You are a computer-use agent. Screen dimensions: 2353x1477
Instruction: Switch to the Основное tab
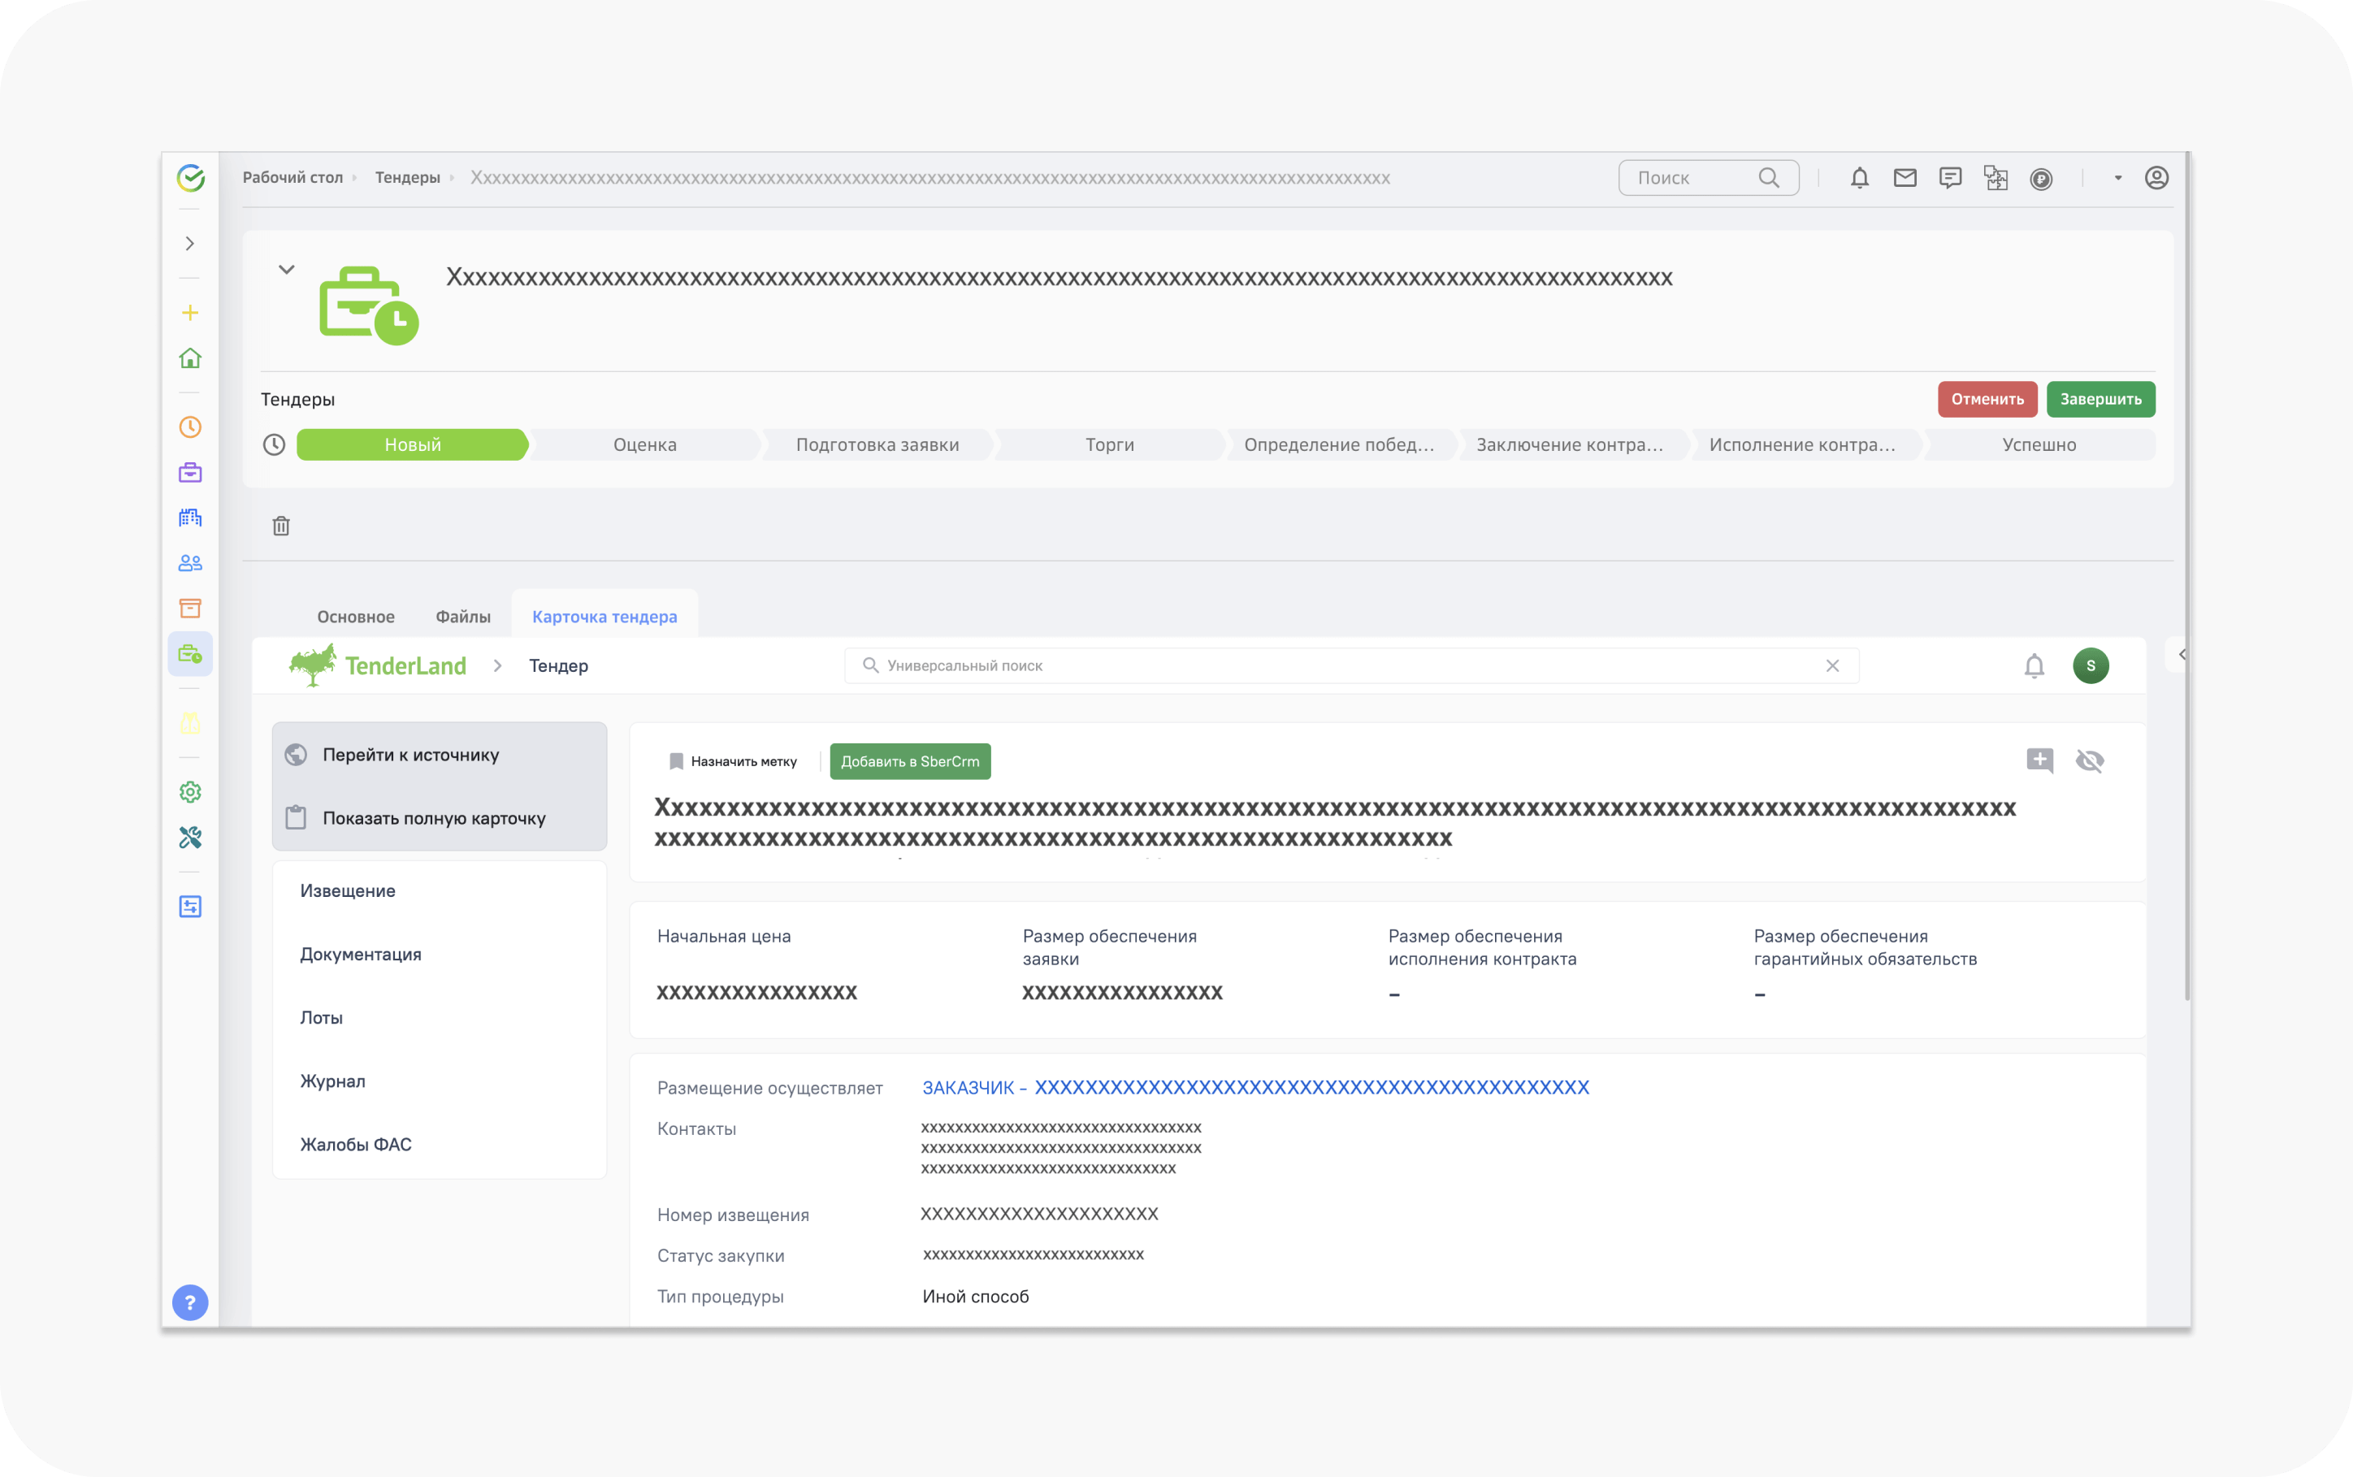356,617
